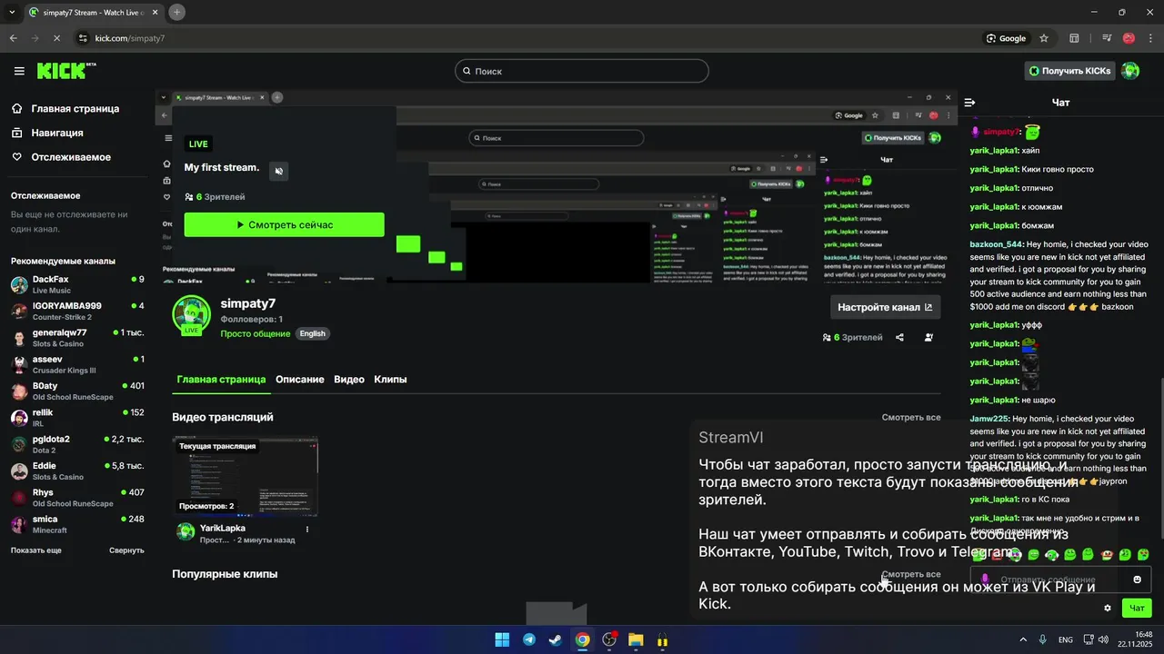Click Jamw225 username in chat
Viewport: 1164px width, 654px height.
point(989,419)
